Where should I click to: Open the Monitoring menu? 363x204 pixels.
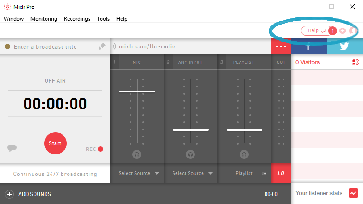[x=44, y=19]
